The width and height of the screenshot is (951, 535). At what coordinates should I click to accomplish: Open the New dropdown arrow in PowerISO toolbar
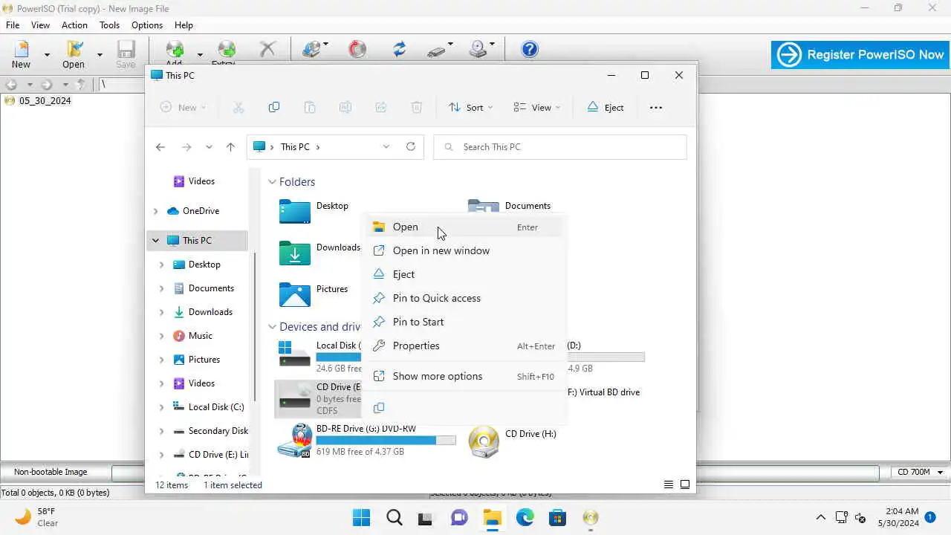point(47,54)
